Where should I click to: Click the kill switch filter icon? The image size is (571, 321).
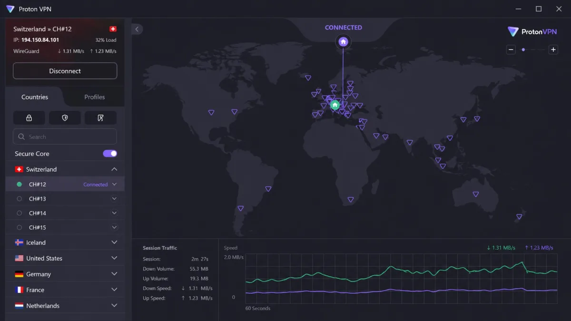[x=101, y=118]
